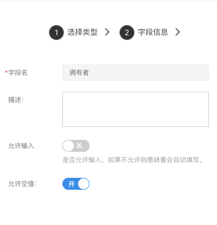This screenshot has height=225, width=217.
Task: Click the 字段名 field label
Action: coord(18,73)
